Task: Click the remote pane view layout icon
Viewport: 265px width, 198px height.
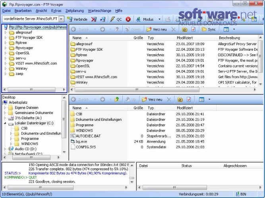Action: pos(226,29)
